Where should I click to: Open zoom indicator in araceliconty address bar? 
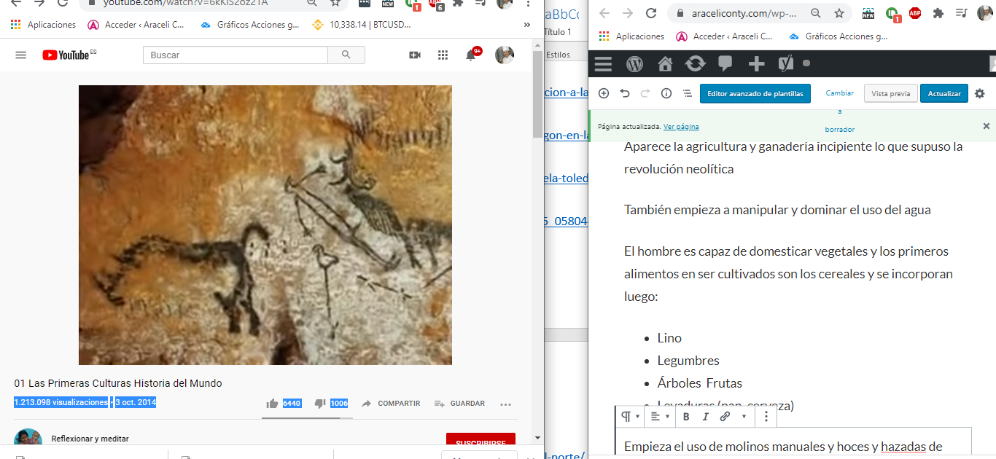(816, 13)
